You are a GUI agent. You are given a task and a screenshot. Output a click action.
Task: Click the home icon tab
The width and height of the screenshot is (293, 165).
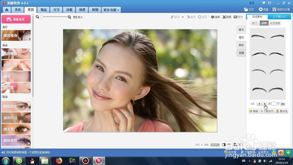click(7, 10)
